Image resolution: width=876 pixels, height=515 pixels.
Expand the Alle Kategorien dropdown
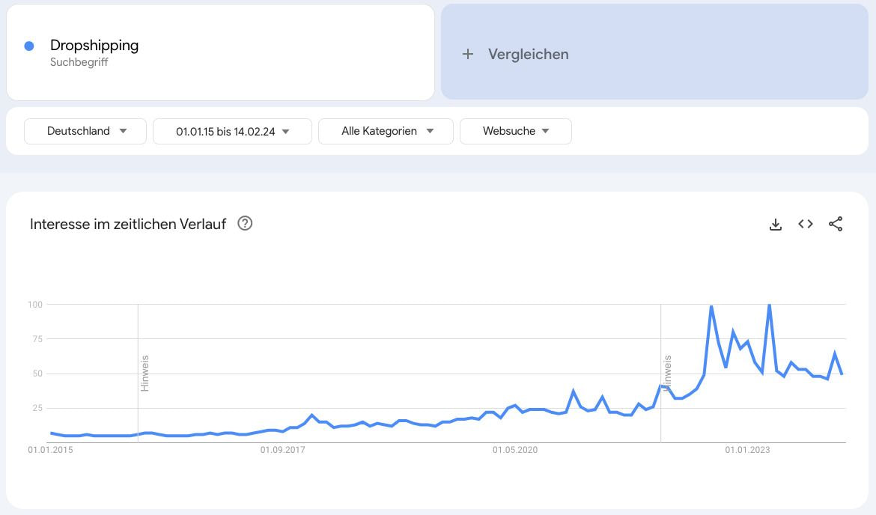pos(386,131)
